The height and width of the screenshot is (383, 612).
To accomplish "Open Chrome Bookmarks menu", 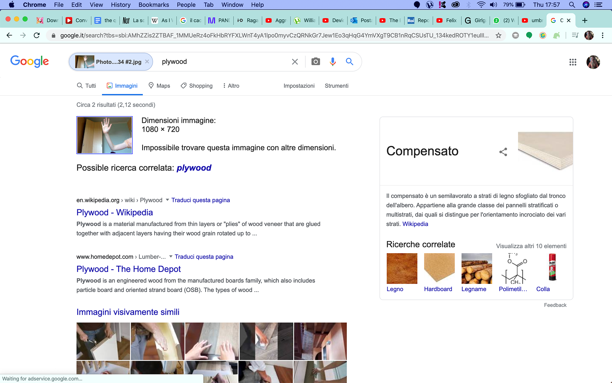I will 154,5.
